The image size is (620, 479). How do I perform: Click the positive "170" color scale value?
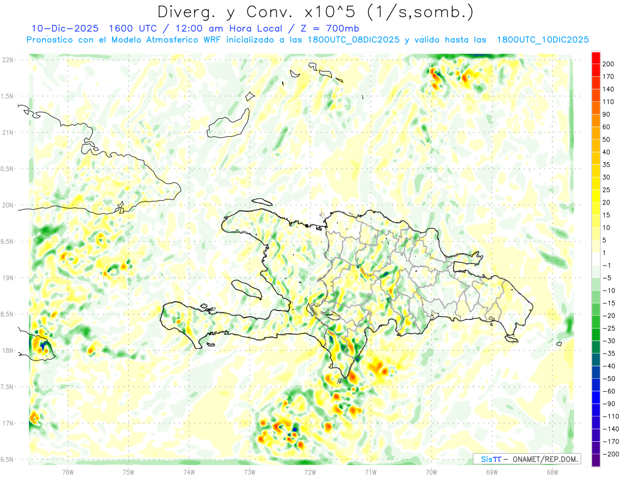click(x=609, y=76)
